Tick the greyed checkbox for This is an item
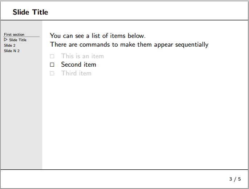The image size is (249, 189). click(x=52, y=56)
